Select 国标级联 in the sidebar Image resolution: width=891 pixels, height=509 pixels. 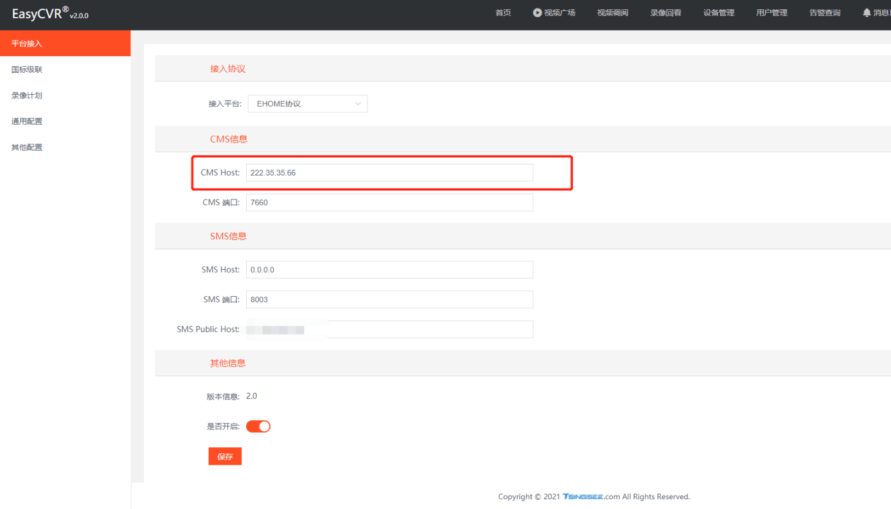[x=27, y=70]
